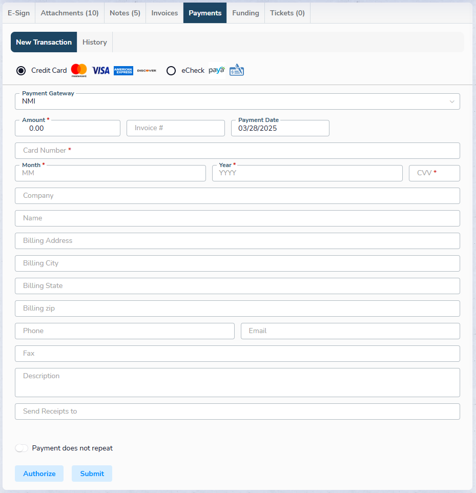Click the Billing State field
The width and height of the screenshot is (476, 493).
(237, 286)
